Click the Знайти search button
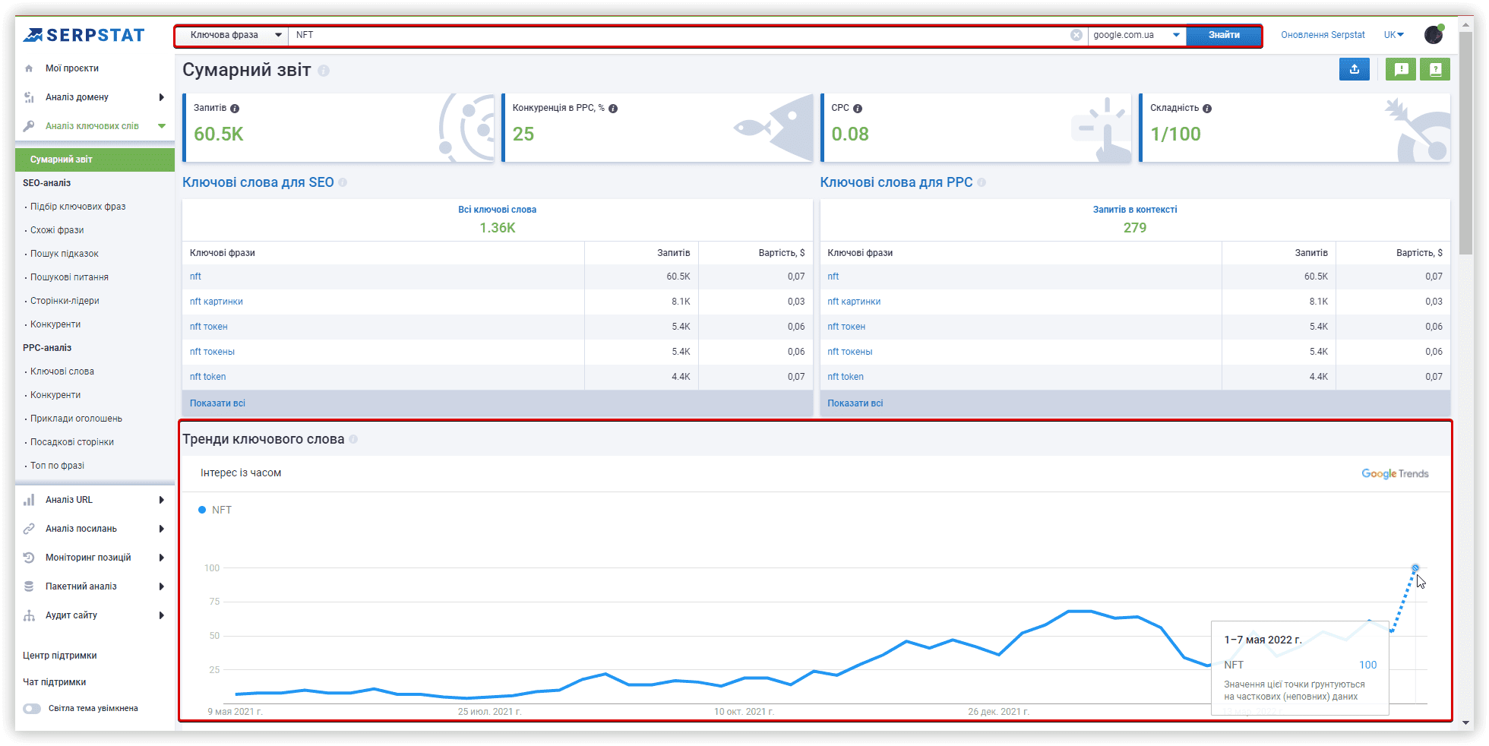 [x=1224, y=35]
